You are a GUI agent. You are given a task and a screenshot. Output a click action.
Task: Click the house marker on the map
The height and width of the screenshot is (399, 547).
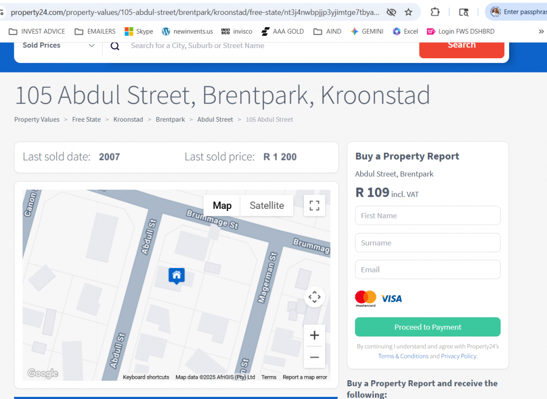[176, 276]
